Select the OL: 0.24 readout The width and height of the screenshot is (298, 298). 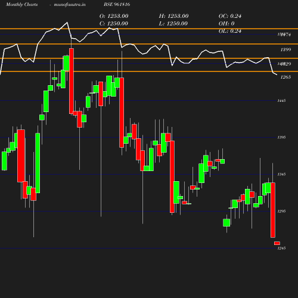pos(230,31)
